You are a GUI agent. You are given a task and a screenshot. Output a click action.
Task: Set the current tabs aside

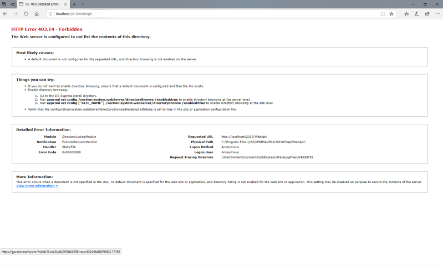pyautogui.click(x=12, y=4)
